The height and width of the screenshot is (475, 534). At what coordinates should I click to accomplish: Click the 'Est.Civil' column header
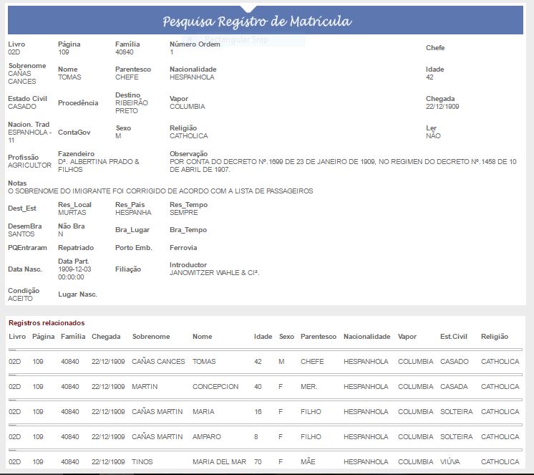point(455,337)
